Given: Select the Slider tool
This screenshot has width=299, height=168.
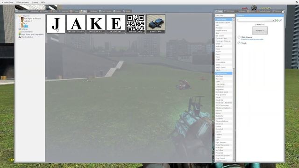Looking at the screenshot, I should (223, 60).
